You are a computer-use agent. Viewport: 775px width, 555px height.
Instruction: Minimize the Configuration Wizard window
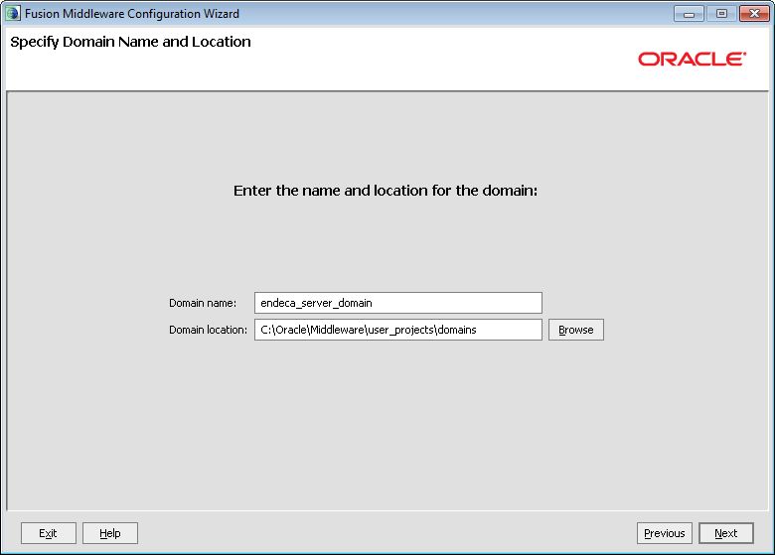(689, 14)
